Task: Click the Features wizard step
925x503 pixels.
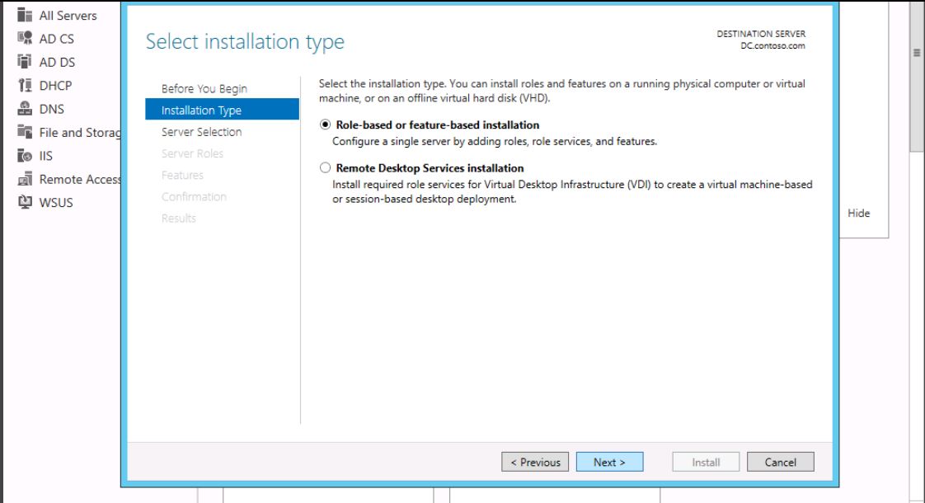Action: [182, 176]
